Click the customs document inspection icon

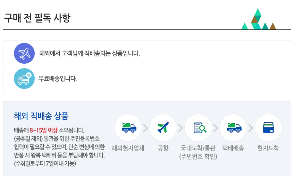point(198,128)
